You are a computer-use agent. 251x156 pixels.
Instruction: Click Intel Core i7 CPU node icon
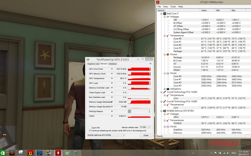[165, 14]
